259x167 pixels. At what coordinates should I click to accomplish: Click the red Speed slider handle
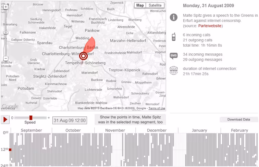tap(31, 118)
